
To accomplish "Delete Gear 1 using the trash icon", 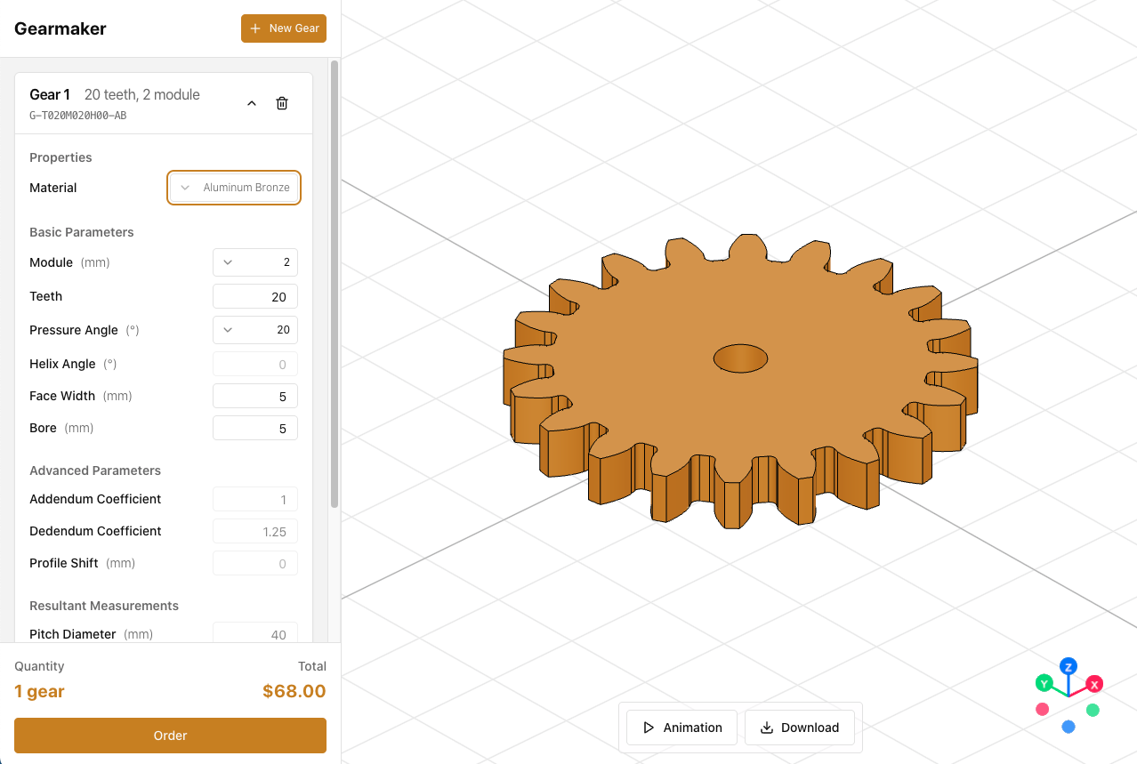I will 282,103.
